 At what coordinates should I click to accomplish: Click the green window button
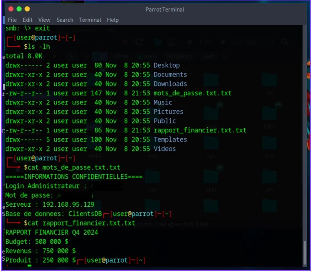coord(19,9)
